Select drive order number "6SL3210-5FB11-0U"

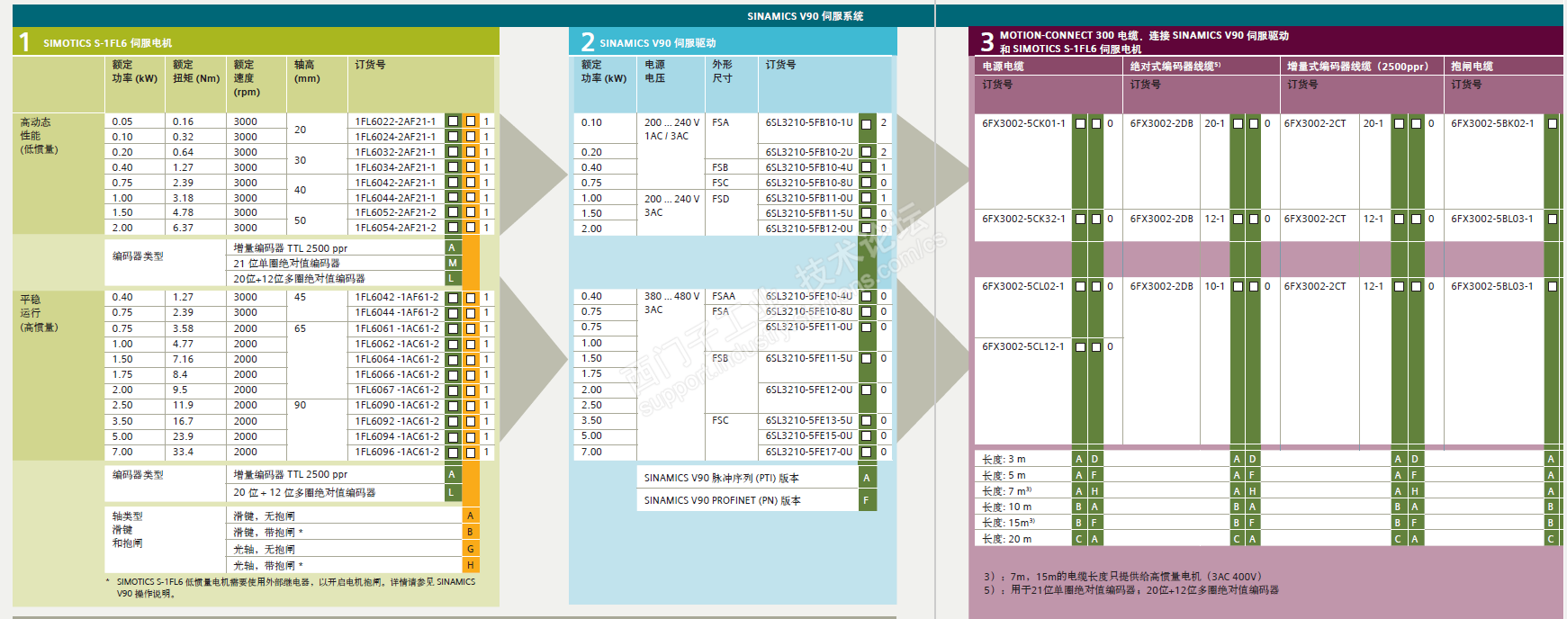pos(809,198)
